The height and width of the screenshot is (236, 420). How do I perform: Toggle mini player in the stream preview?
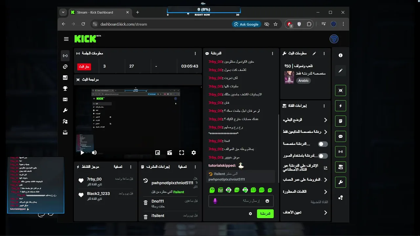pyautogui.click(x=157, y=152)
